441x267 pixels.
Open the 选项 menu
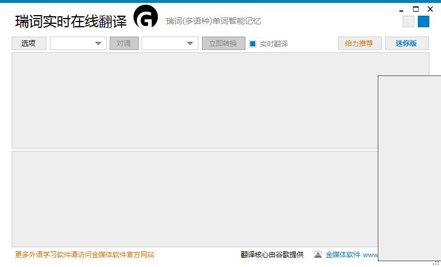(x=29, y=44)
